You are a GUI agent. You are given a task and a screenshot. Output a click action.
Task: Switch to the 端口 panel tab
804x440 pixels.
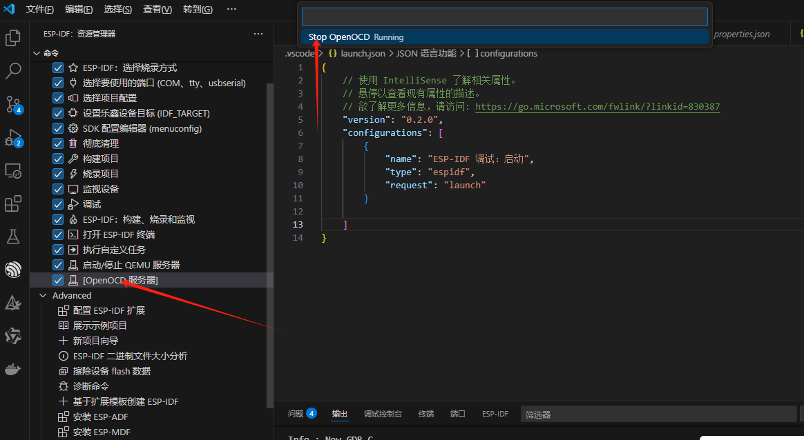[x=458, y=413]
